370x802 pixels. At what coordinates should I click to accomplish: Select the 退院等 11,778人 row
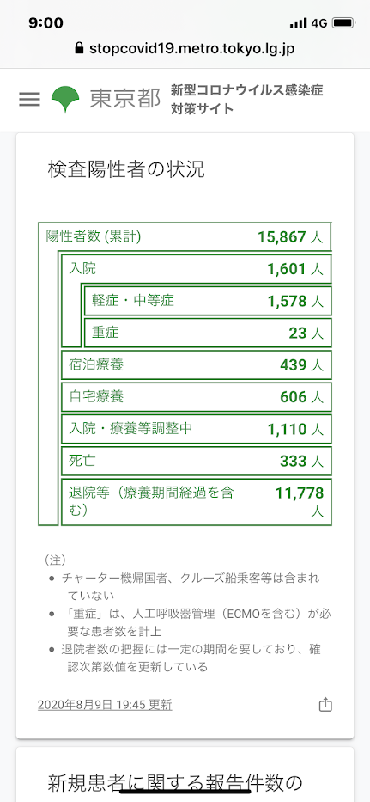tap(197, 502)
